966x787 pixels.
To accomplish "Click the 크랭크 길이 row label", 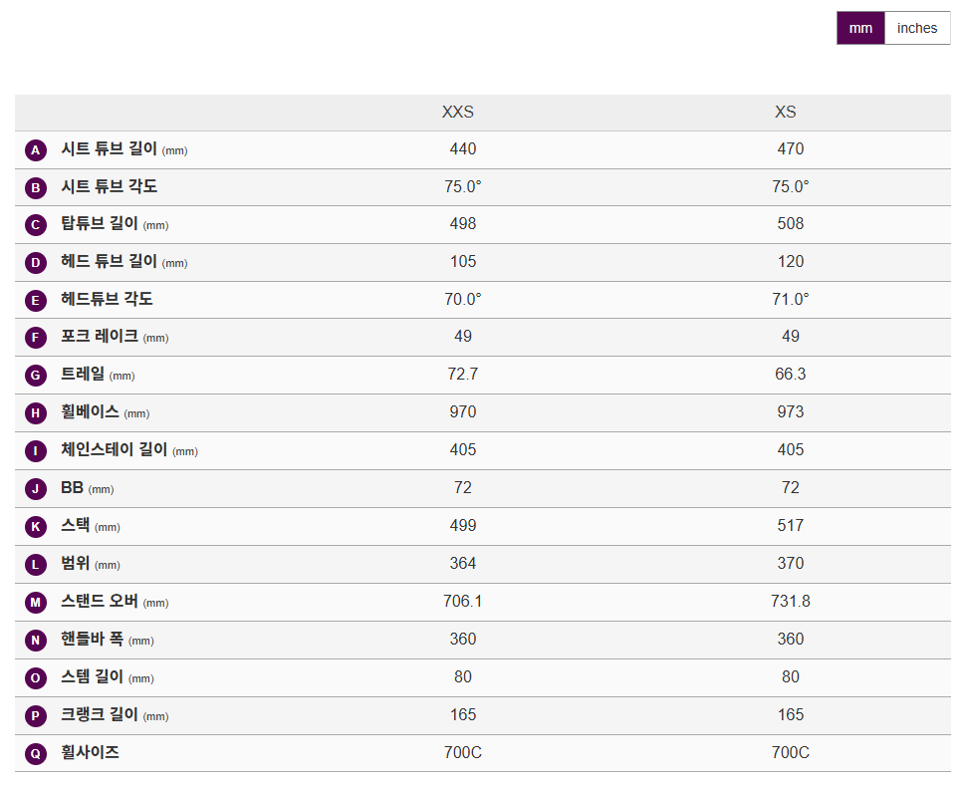I will 100,715.
